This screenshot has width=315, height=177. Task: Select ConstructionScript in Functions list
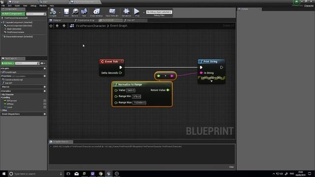coord(14,80)
